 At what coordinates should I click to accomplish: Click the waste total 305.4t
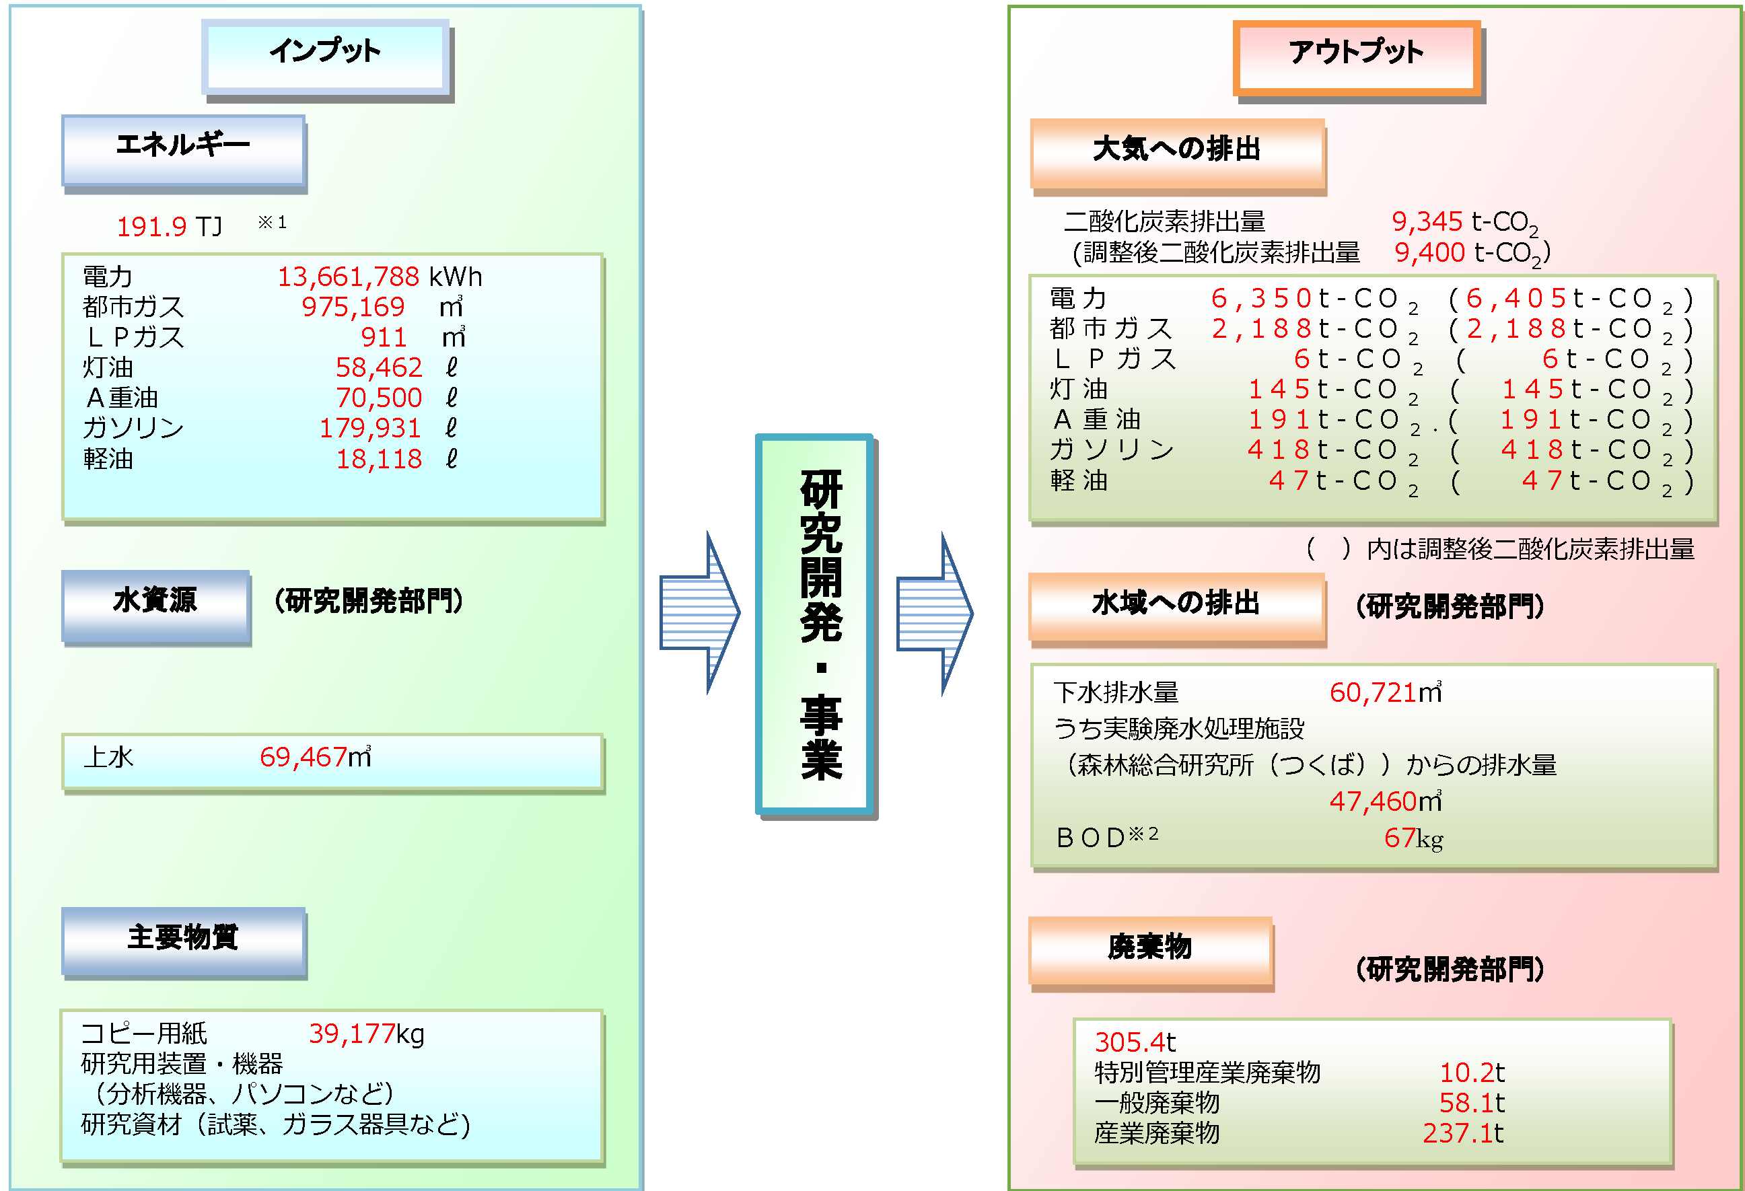1135,1042
